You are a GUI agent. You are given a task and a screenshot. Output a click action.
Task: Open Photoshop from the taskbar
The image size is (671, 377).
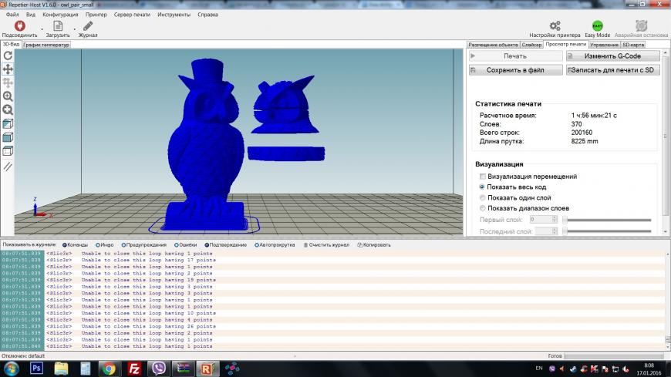click(x=37, y=369)
